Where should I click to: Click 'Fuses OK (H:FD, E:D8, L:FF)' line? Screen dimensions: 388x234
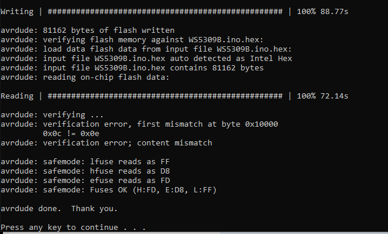click(x=109, y=190)
